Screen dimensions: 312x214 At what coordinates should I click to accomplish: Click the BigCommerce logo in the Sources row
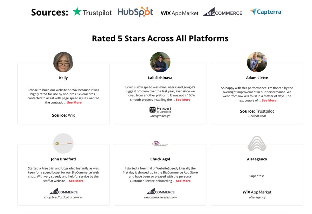pos(223,13)
